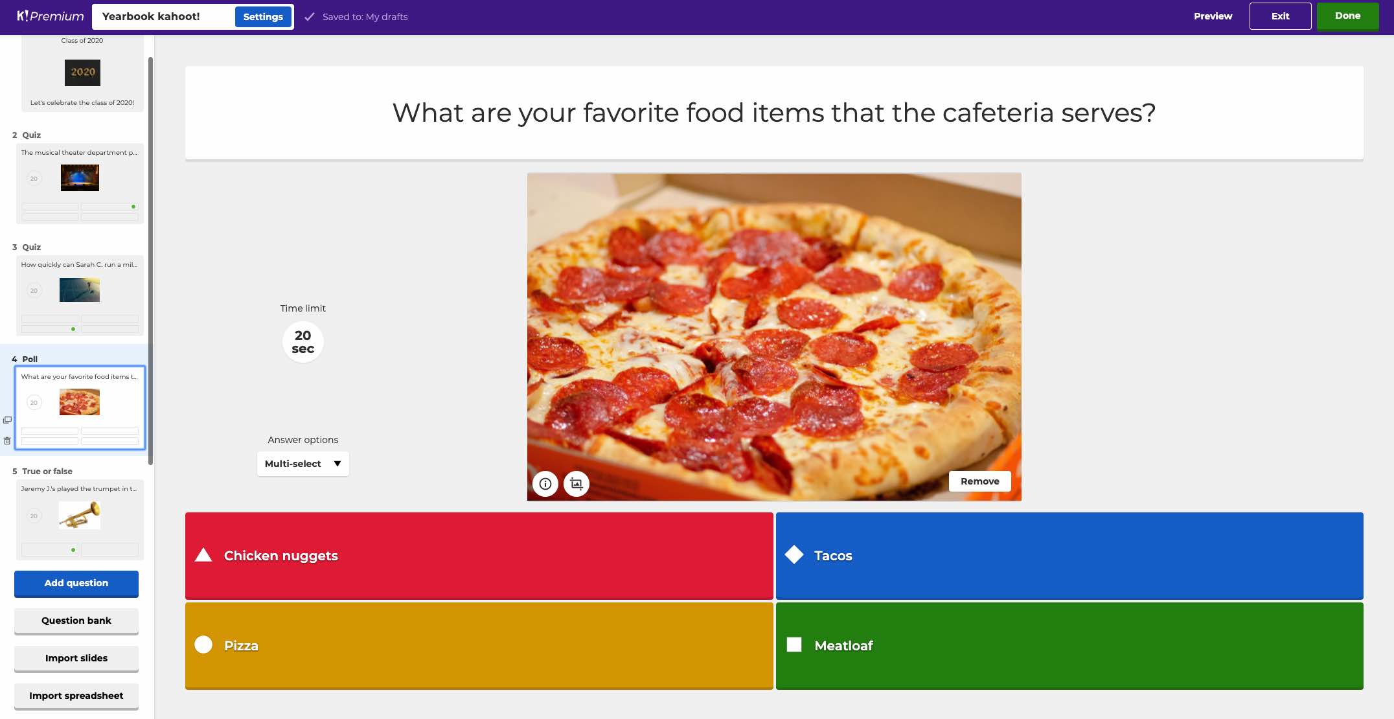The height and width of the screenshot is (719, 1394).
Task: Click the image edit/crop icon on pizza photo
Action: (x=576, y=483)
